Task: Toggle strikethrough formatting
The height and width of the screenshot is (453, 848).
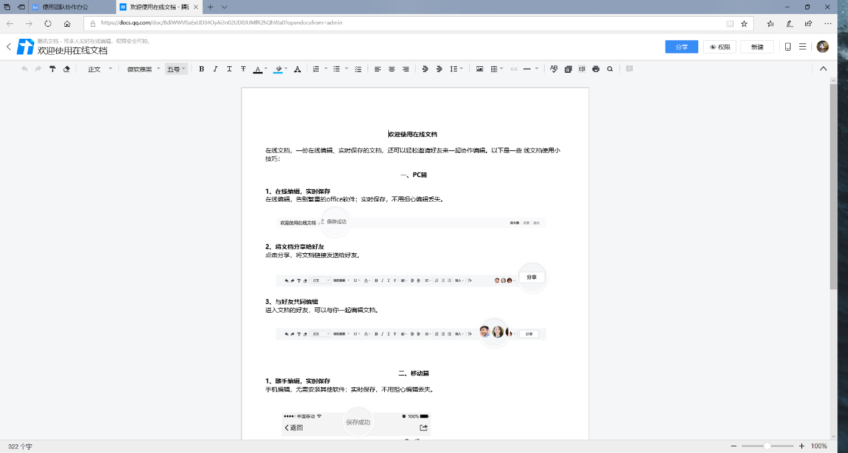Action: click(x=243, y=69)
